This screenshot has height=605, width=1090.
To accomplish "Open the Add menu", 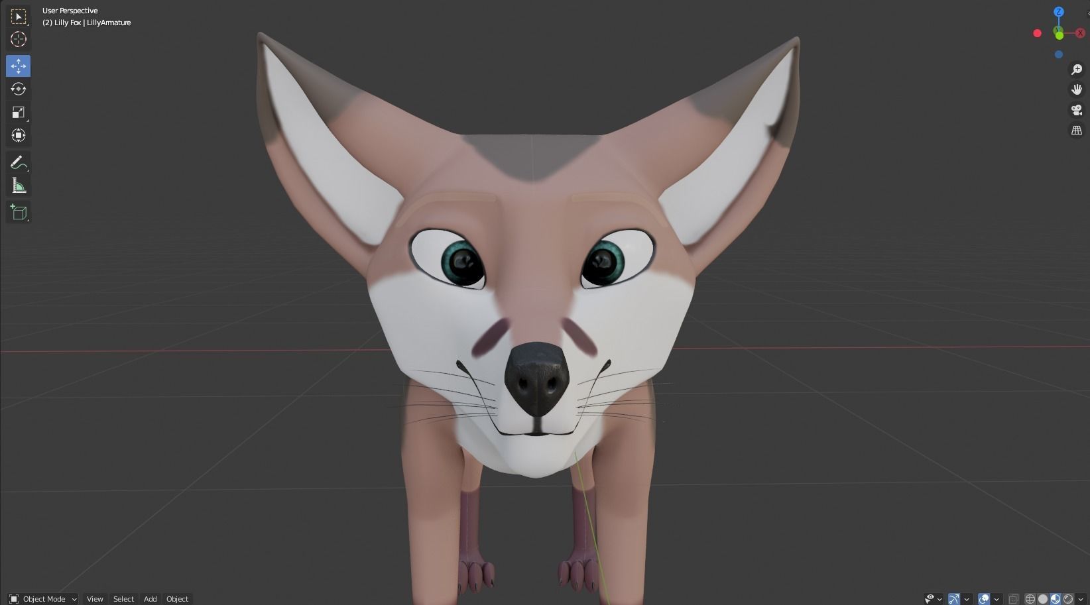I will click(x=151, y=599).
